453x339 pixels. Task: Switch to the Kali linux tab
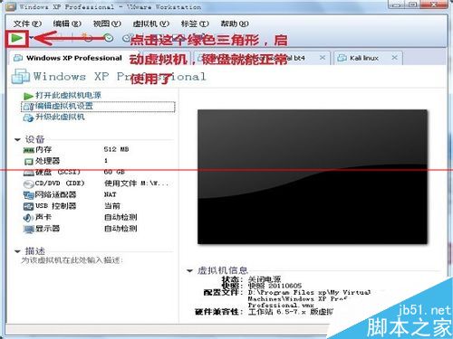364,58
